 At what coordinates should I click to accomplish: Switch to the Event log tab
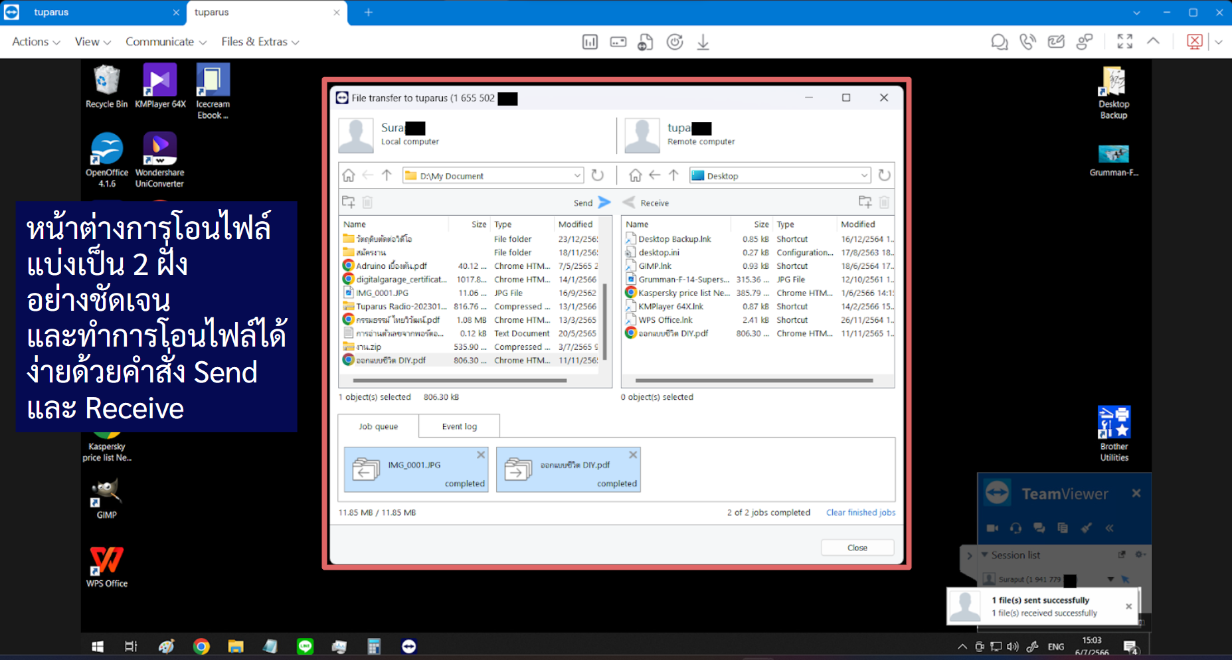[459, 426]
